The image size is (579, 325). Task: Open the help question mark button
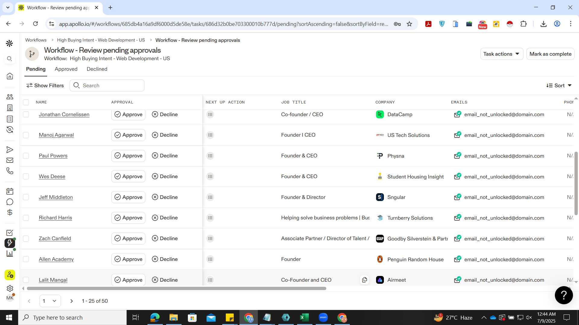[x=564, y=295]
